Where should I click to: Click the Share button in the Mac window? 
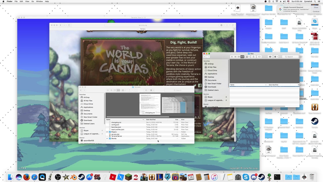pyautogui.click(x=254, y=57)
